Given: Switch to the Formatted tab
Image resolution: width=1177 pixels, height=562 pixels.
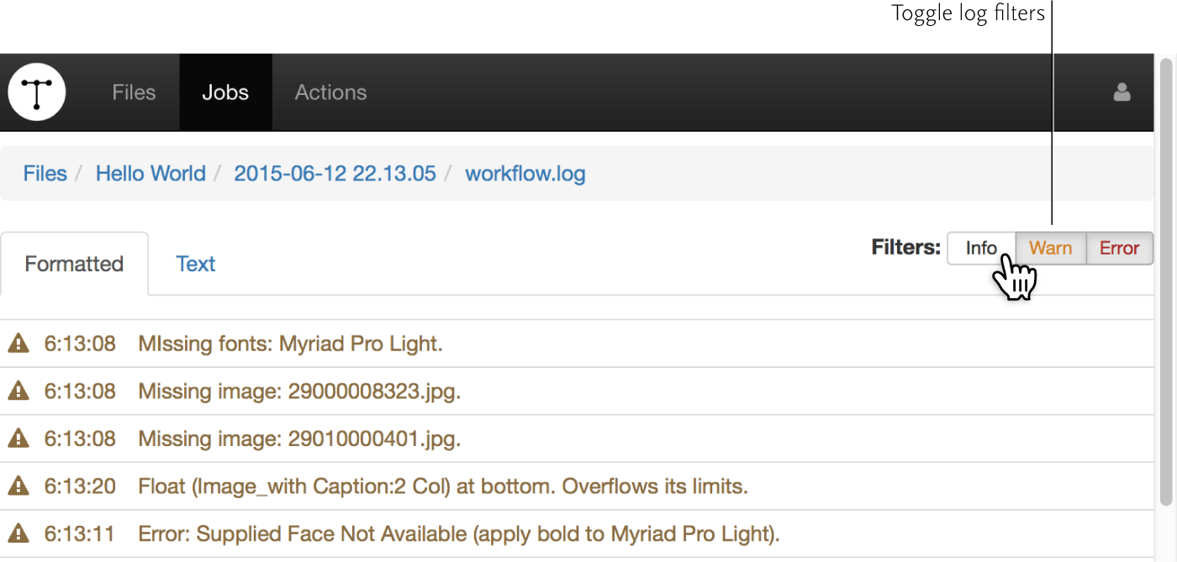Looking at the screenshot, I should tap(74, 264).
